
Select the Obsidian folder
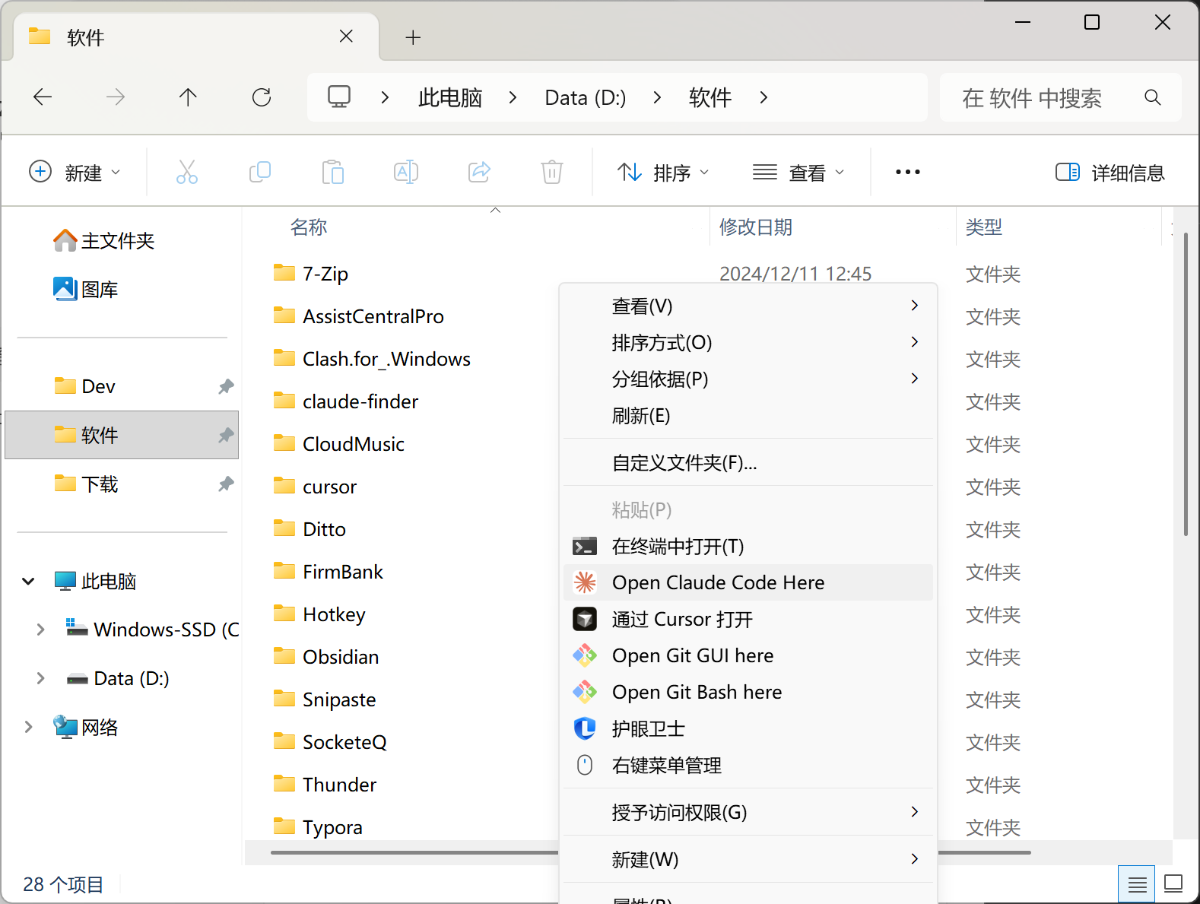341,657
